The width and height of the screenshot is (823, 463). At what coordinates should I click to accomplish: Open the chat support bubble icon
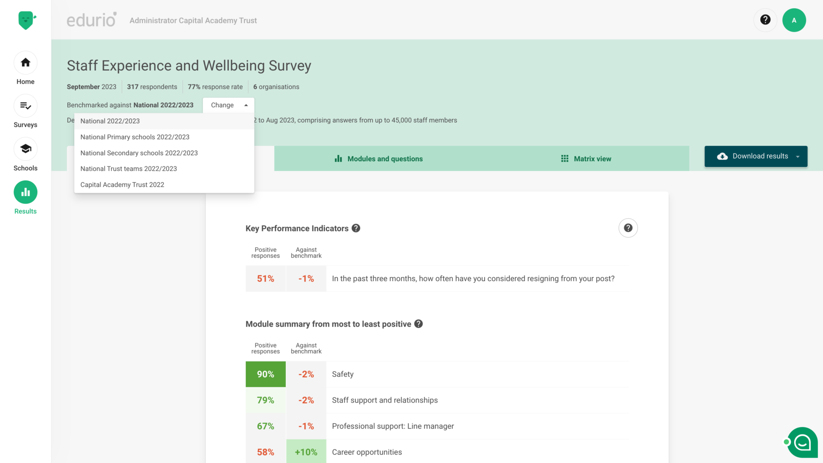tap(802, 442)
